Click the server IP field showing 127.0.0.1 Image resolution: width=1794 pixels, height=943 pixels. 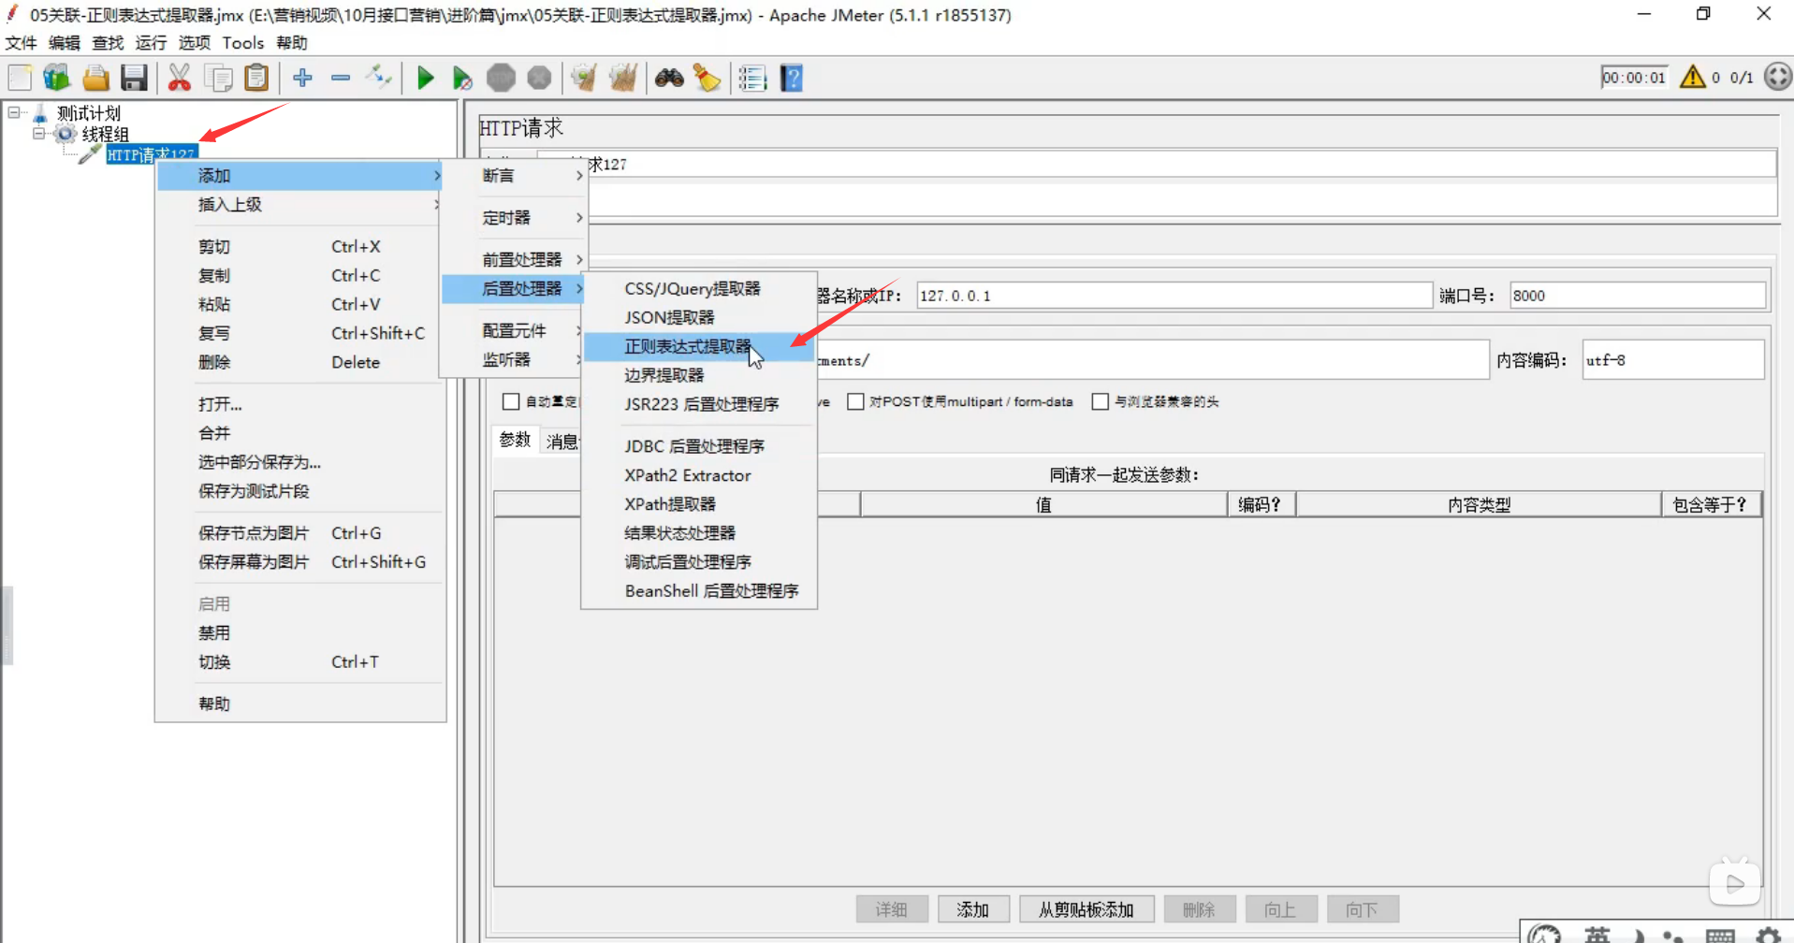(x=1174, y=296)
